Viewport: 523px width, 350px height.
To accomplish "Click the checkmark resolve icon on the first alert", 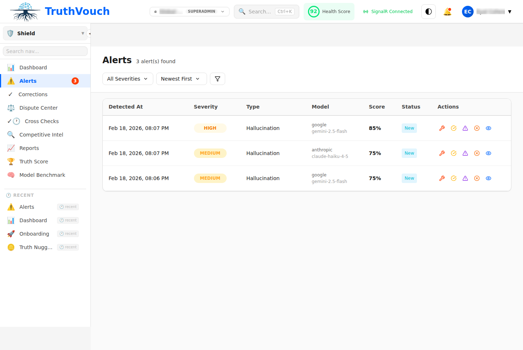I will pos(454,128).
